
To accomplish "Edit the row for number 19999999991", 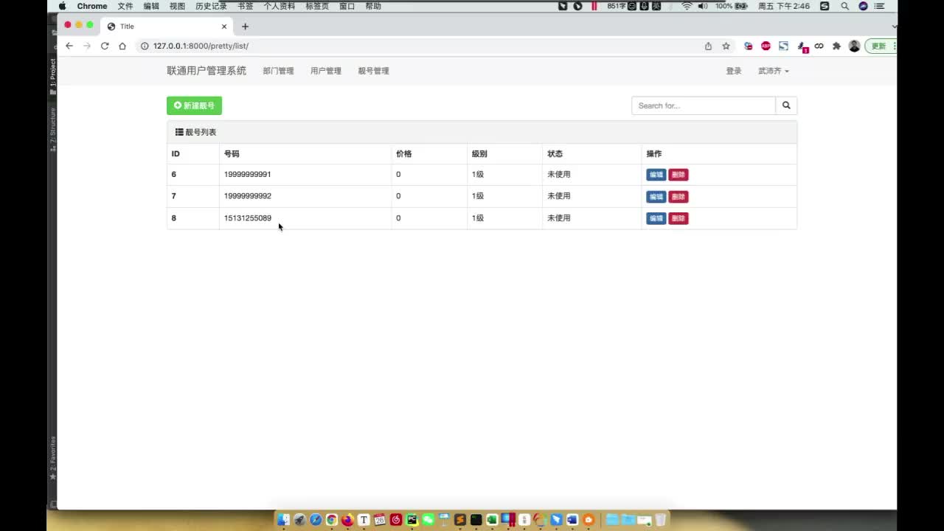I will [656, 175].
